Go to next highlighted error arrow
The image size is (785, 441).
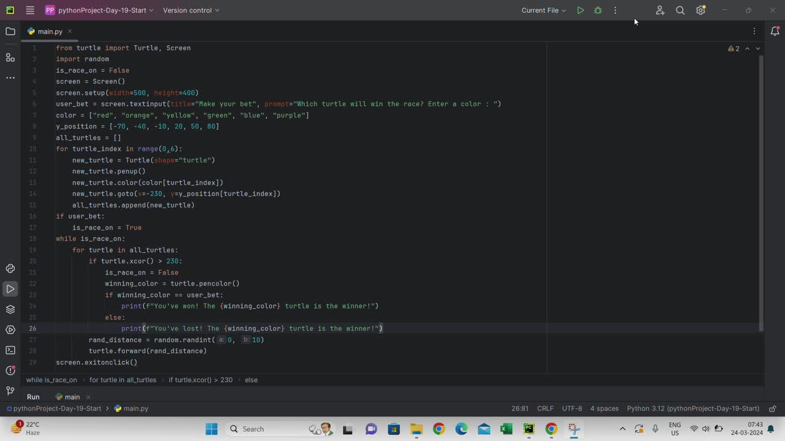[757, 48]
